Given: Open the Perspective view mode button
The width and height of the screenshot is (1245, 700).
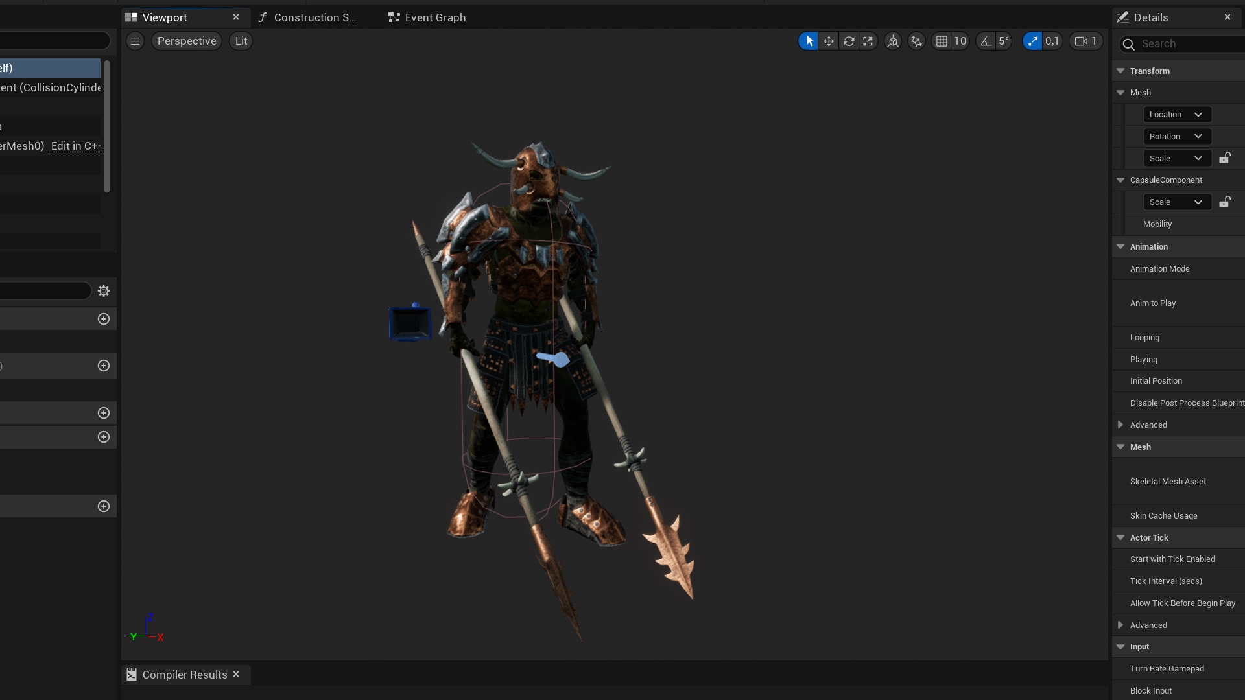Looking at the screenshot, I should (187, 41).
